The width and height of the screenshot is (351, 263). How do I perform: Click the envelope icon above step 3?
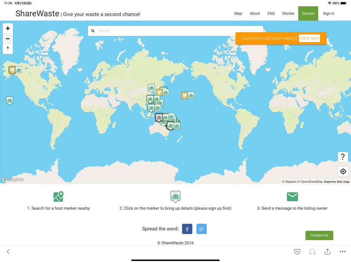(x=292, y=197)
